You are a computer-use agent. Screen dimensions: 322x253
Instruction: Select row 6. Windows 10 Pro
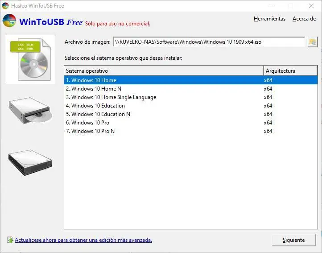(x=191, y=123)
